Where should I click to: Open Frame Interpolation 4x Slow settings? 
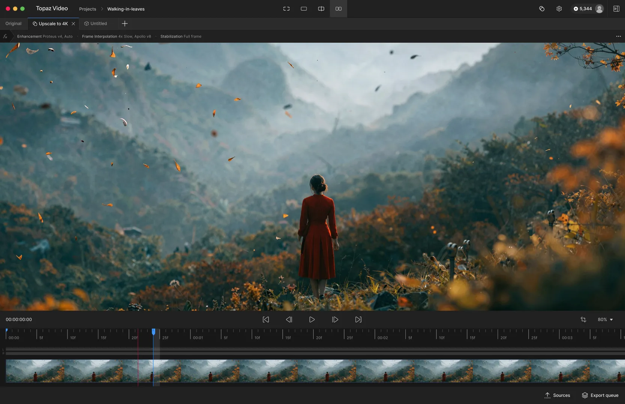[117, 36]
